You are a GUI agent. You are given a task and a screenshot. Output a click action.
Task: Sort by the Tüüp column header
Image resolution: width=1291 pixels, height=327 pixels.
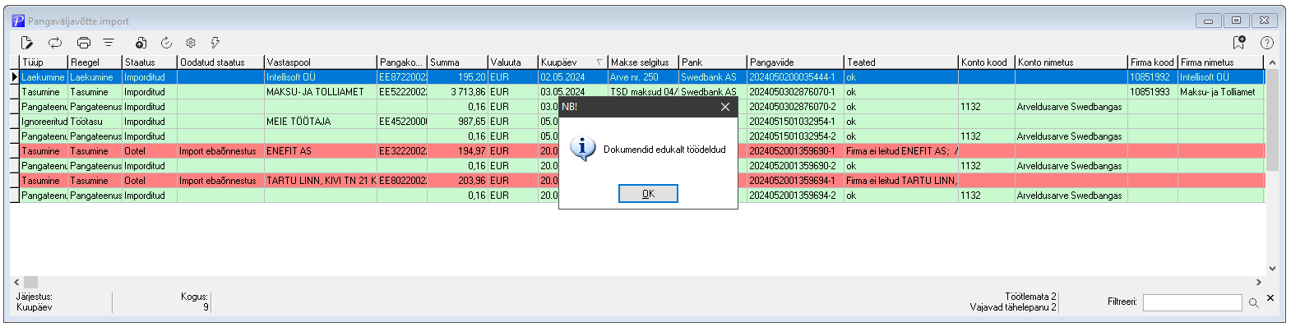[x=44, y=62]
